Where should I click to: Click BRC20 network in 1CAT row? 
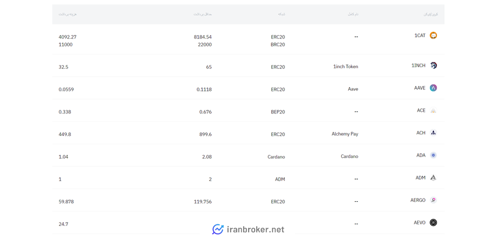pos(278,45)
